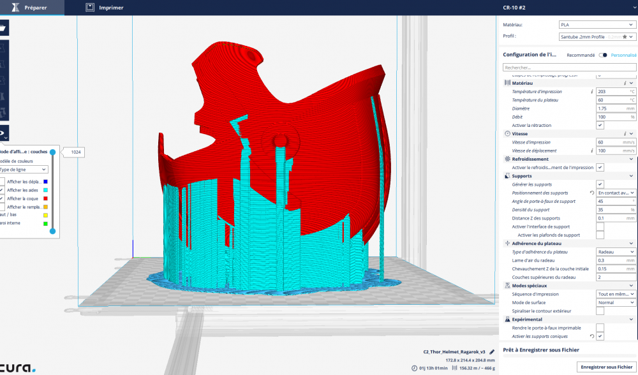The image size is (638, 375).
Task: Click the Recommandé label
Action: [581, 55]
